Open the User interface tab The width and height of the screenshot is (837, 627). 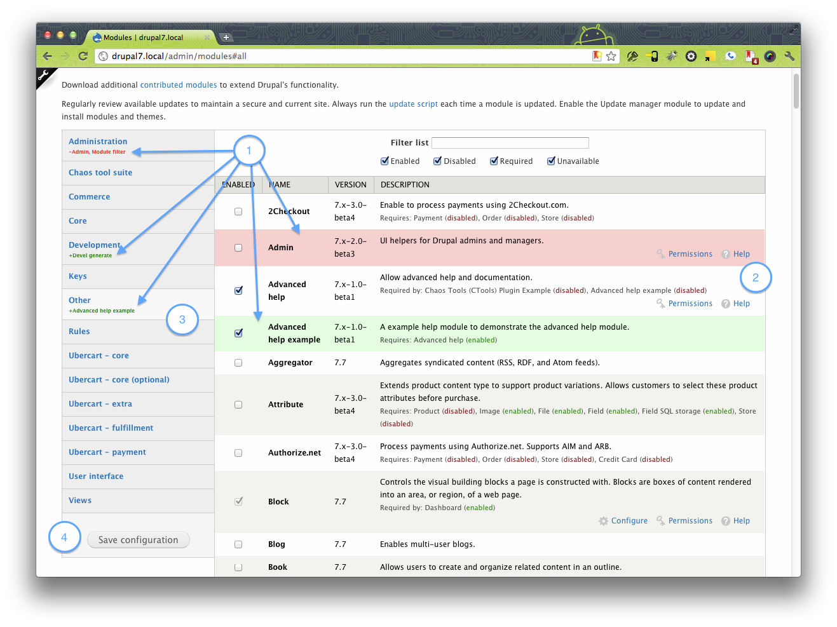(x=138, y=476)
